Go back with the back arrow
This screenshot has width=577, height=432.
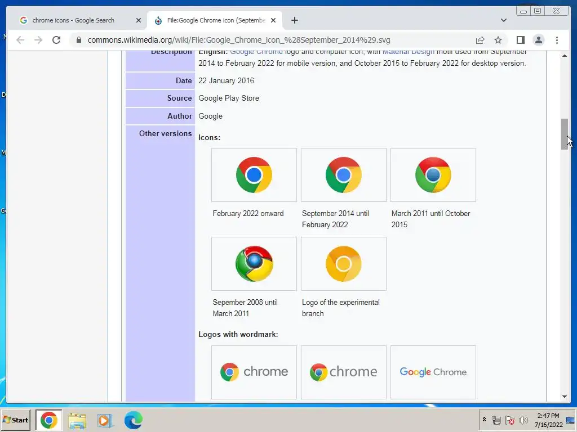20,40
